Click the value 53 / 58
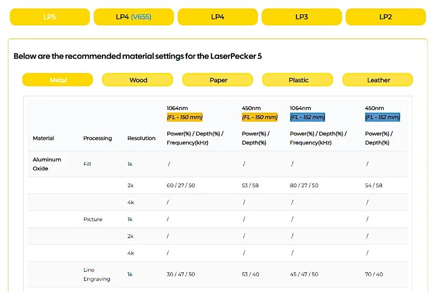436x292 pixels. click(x=251, y=185)
